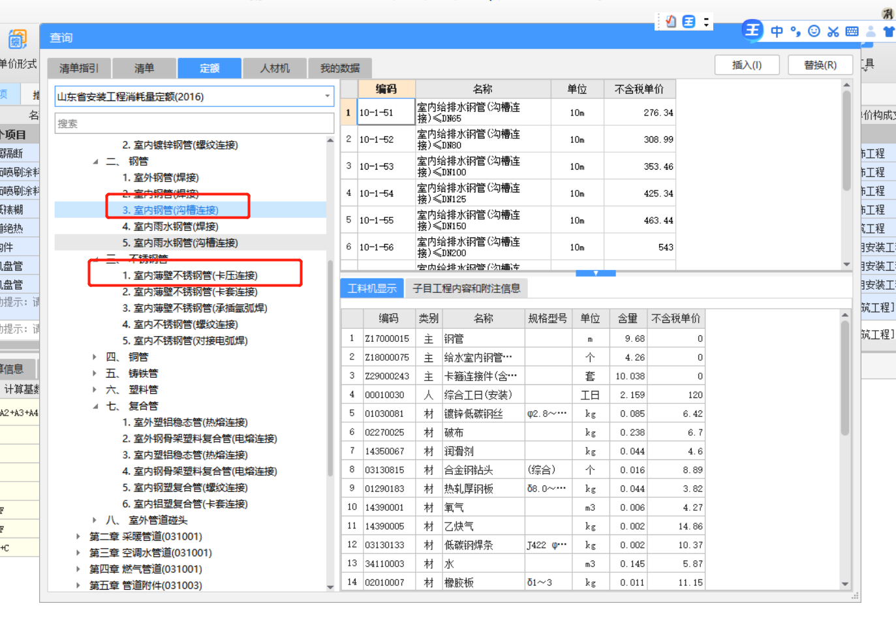The height and width of the screenshot is (627, 896).
Task: Collapse the 七、复合管 tree node
Action: coord(95,406)
